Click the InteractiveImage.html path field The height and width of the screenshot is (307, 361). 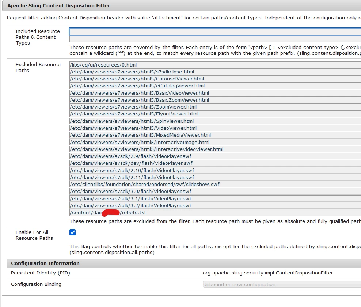[215, 142]
